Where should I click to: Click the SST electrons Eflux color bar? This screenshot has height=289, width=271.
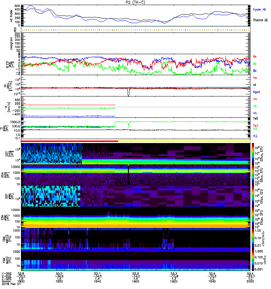click(x=253, y=196)
